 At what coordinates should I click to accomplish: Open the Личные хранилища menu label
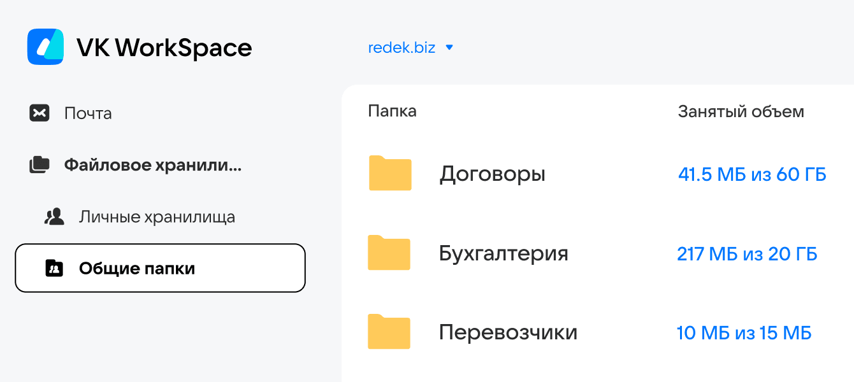157,216
